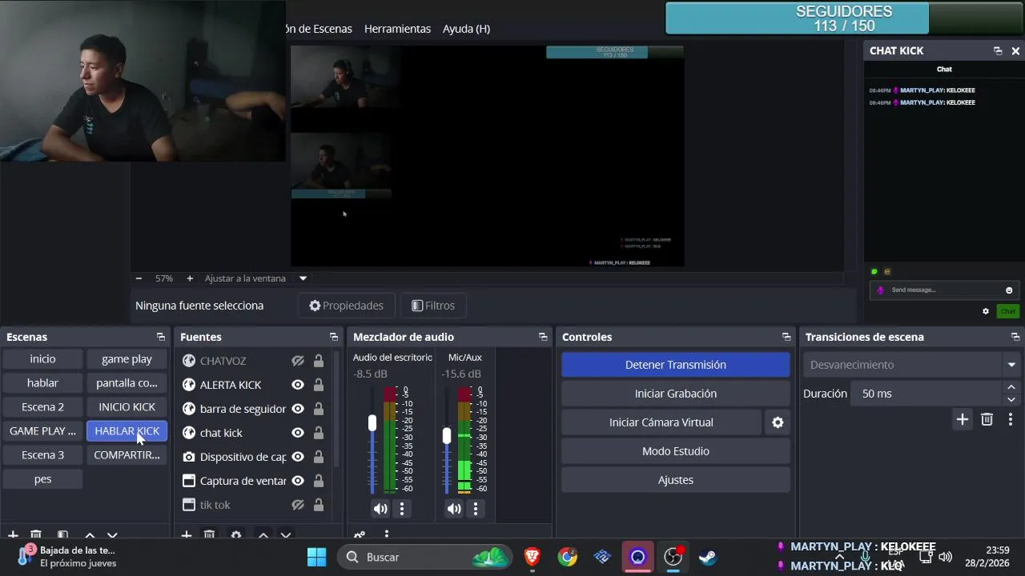
Task: Undock the Mezclador de audio panel
Action: [x=543, y=337]
